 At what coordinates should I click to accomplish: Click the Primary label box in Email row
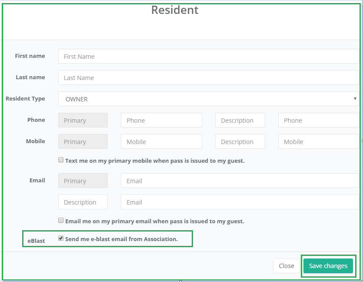[x=83, y=181]
